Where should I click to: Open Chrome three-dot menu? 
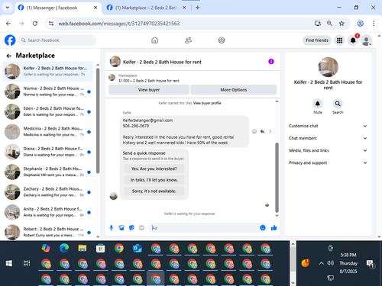pos(374,24)
